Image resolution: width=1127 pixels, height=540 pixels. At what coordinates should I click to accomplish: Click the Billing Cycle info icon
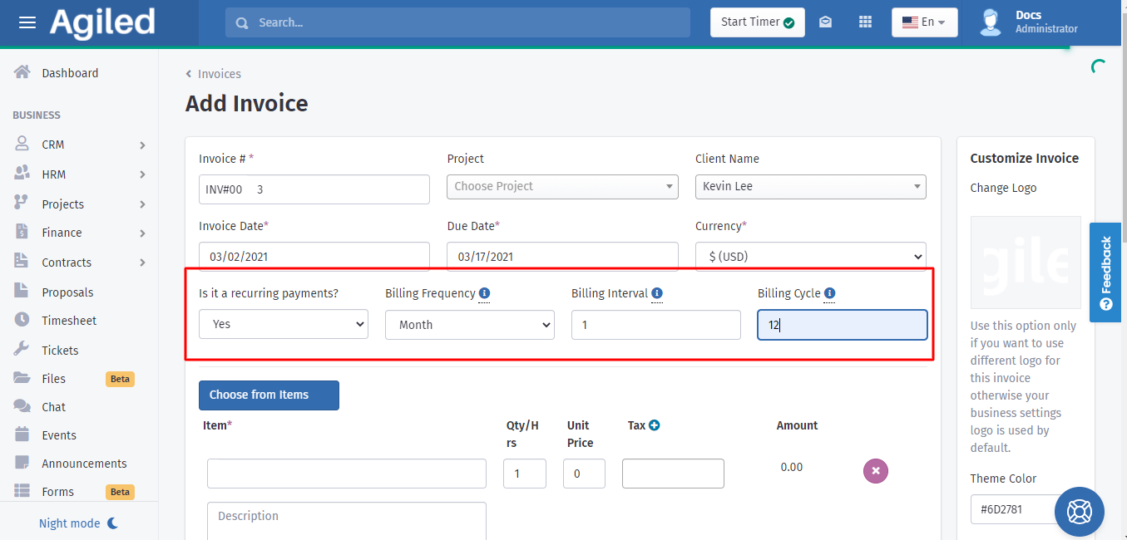pos(829,293)
